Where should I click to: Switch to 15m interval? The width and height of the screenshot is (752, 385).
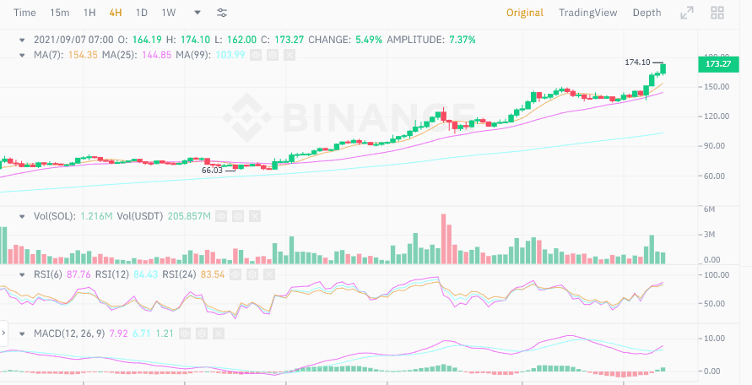coord(59,13)
